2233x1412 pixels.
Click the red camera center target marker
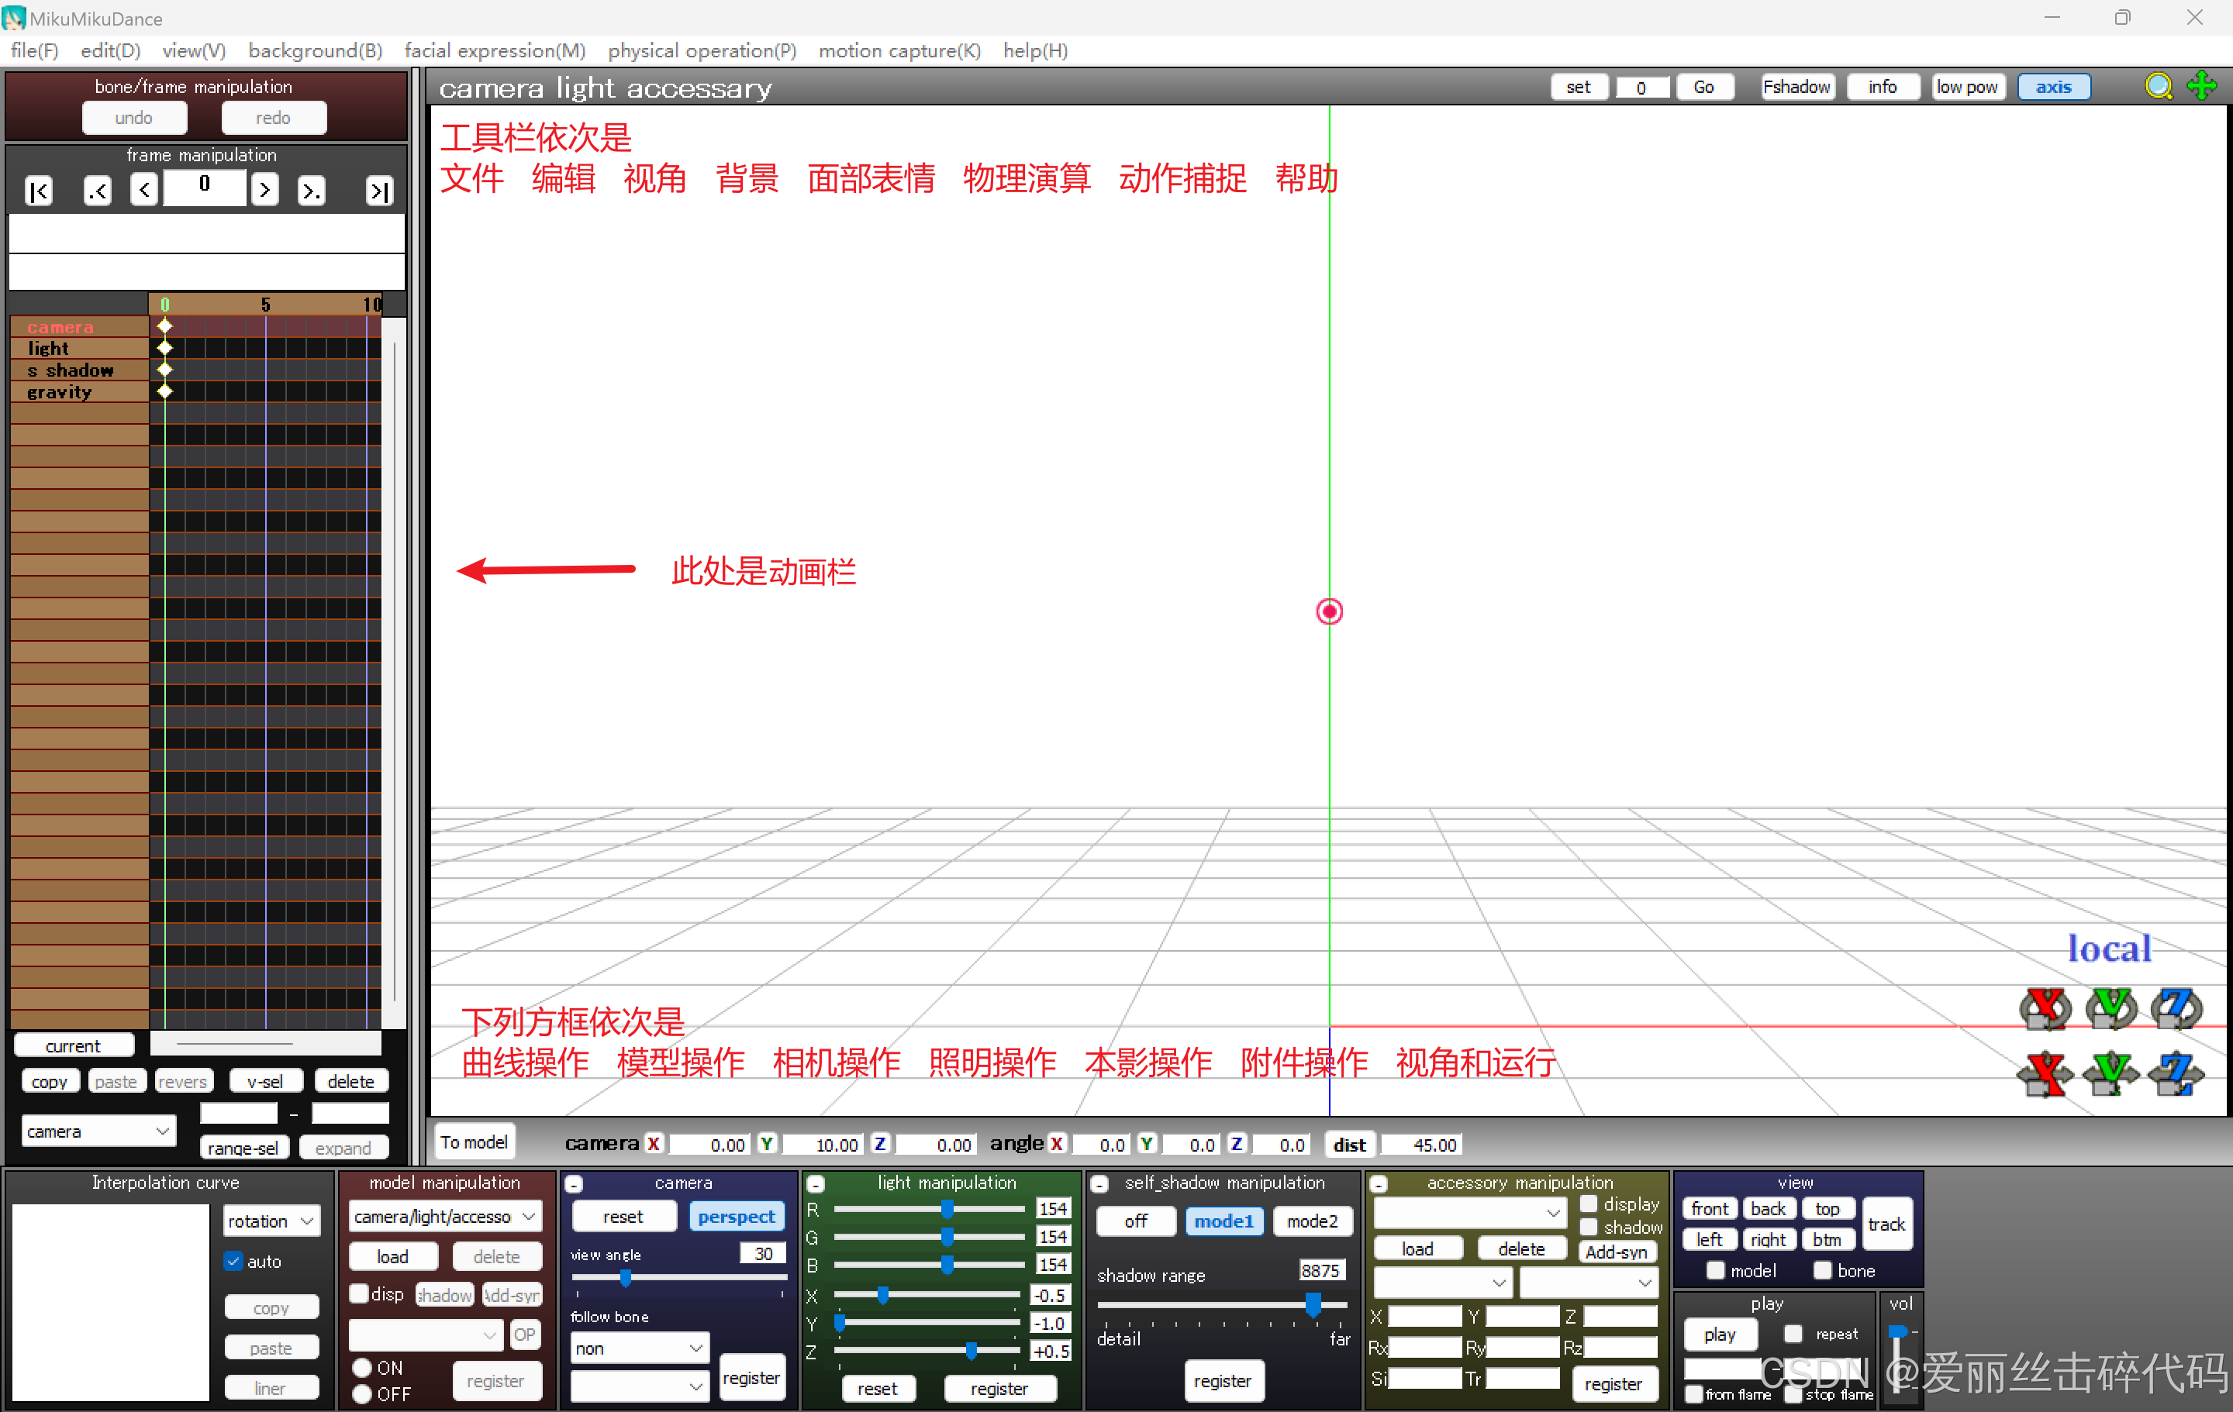tap(1329, 612)
